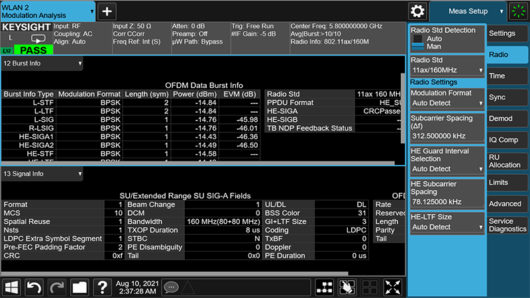Click the Burst Info horizontal scrollbar
Image resolution: width=530 pixels, height=298 pixels.
click(197, 163)
